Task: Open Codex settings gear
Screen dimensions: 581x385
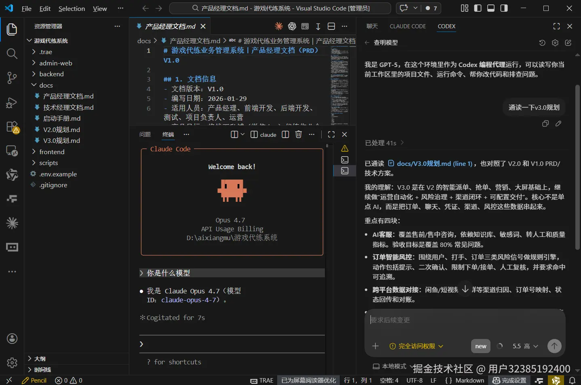Action: tap(555, 43)
